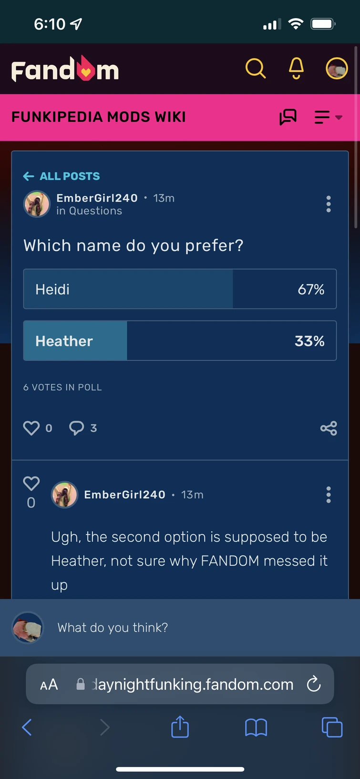Viewport: 360px width, 779px height.
Task: Open the three-dot menu on the poll post
Action: coord(329,204)
